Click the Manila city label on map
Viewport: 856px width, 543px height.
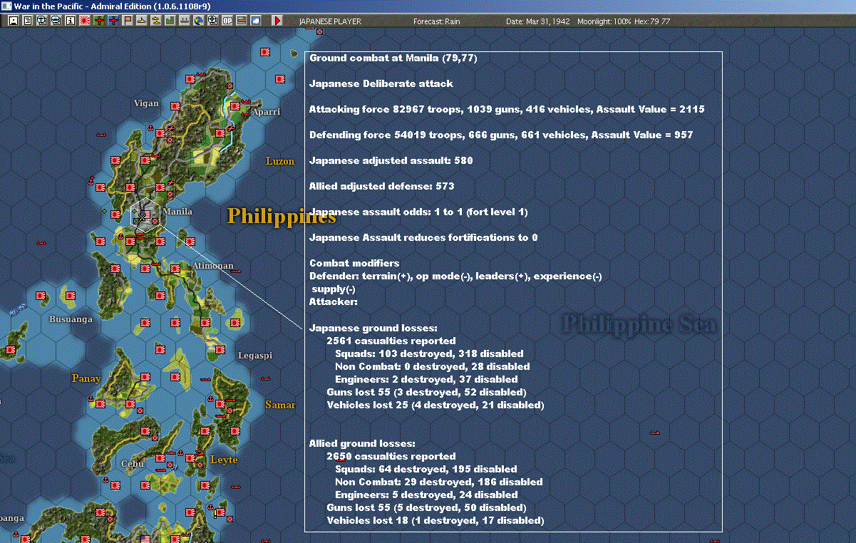(x=177, y=212)
